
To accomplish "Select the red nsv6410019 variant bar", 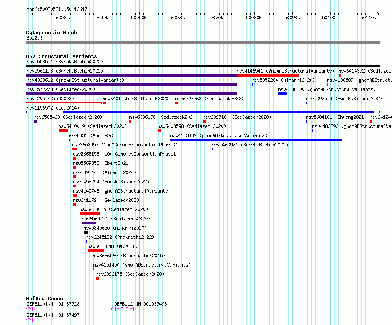I will point(63,131).
